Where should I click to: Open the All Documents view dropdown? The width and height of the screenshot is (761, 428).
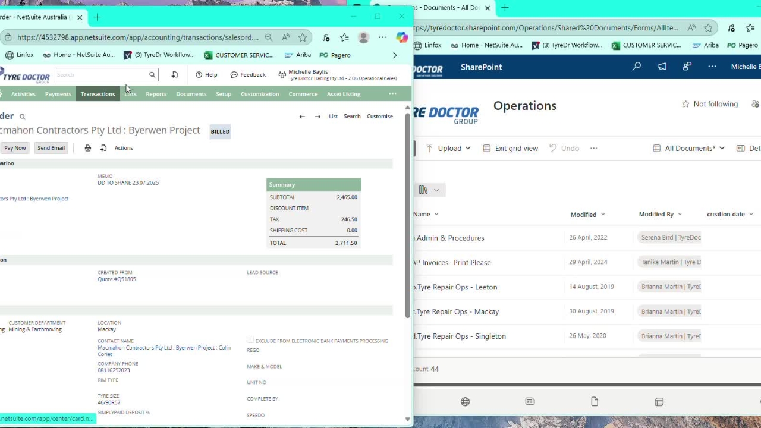[688, 149]
